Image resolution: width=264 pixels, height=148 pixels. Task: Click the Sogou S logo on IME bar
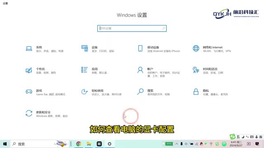point(233,136)
